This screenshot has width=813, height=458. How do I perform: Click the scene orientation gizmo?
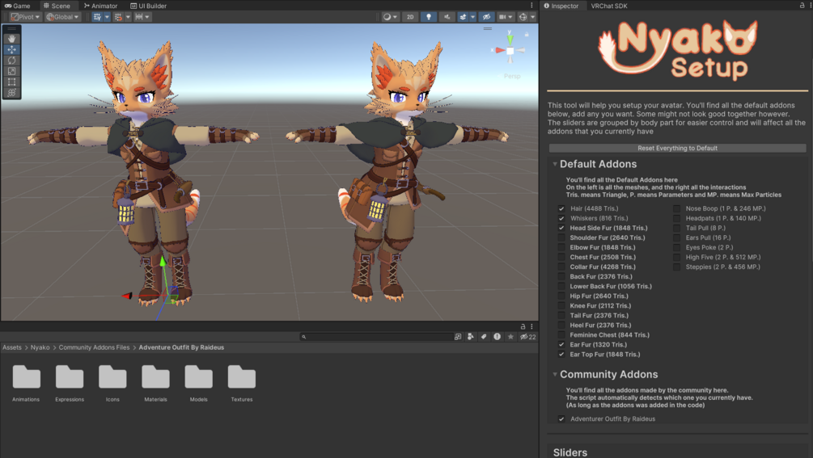tap(510, 50)
